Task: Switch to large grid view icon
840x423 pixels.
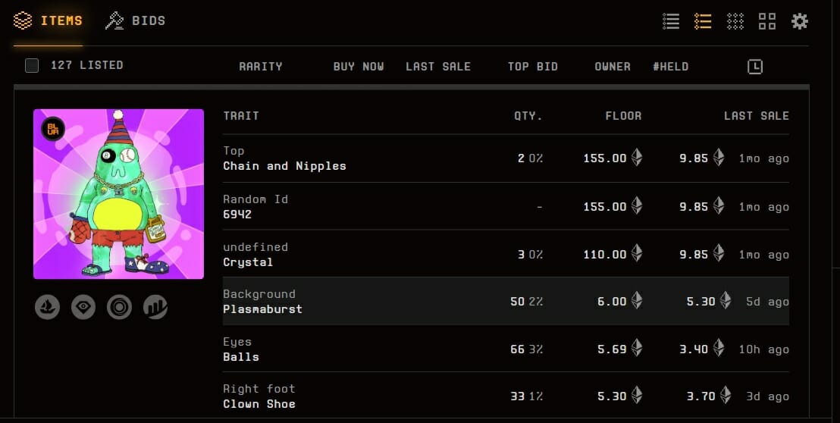Action: [767, 21]
